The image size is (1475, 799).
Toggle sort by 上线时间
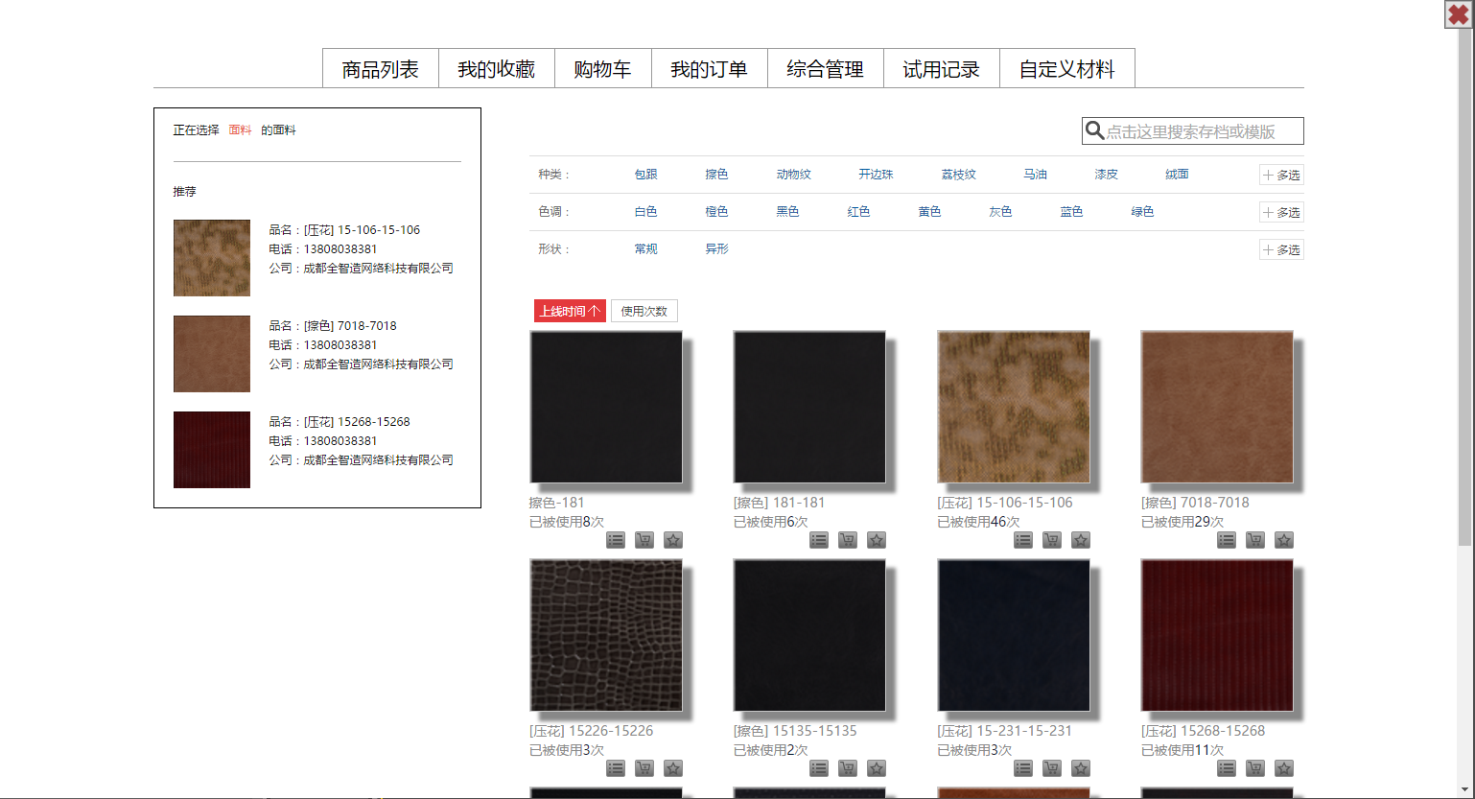(x=570, y=311)
